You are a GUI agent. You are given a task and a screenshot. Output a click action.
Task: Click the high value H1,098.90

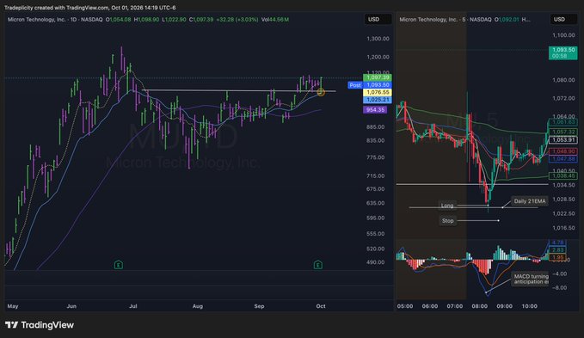[x=146, y=20]
